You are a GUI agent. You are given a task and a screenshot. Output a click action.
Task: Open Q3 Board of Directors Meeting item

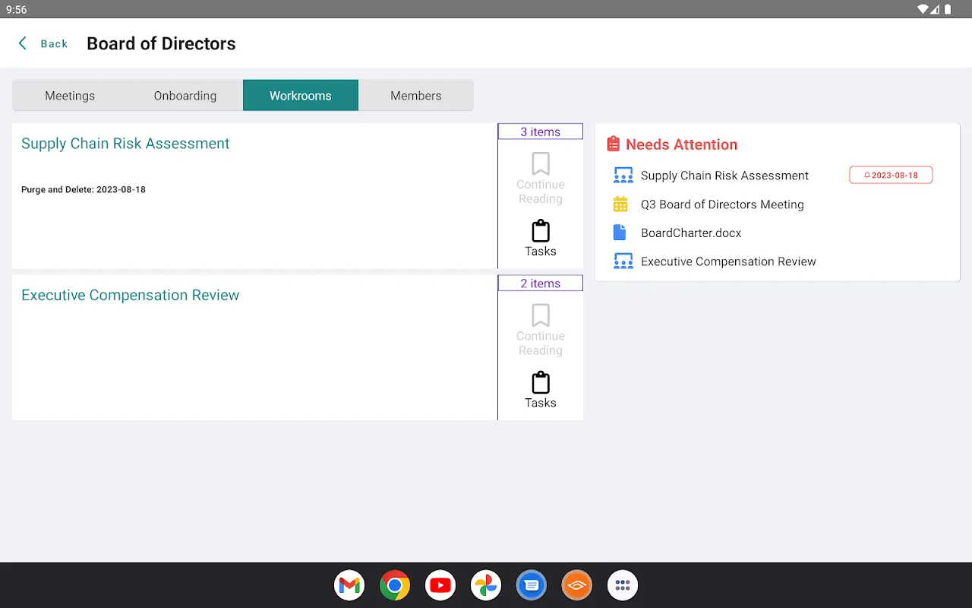tap(722, 204)
